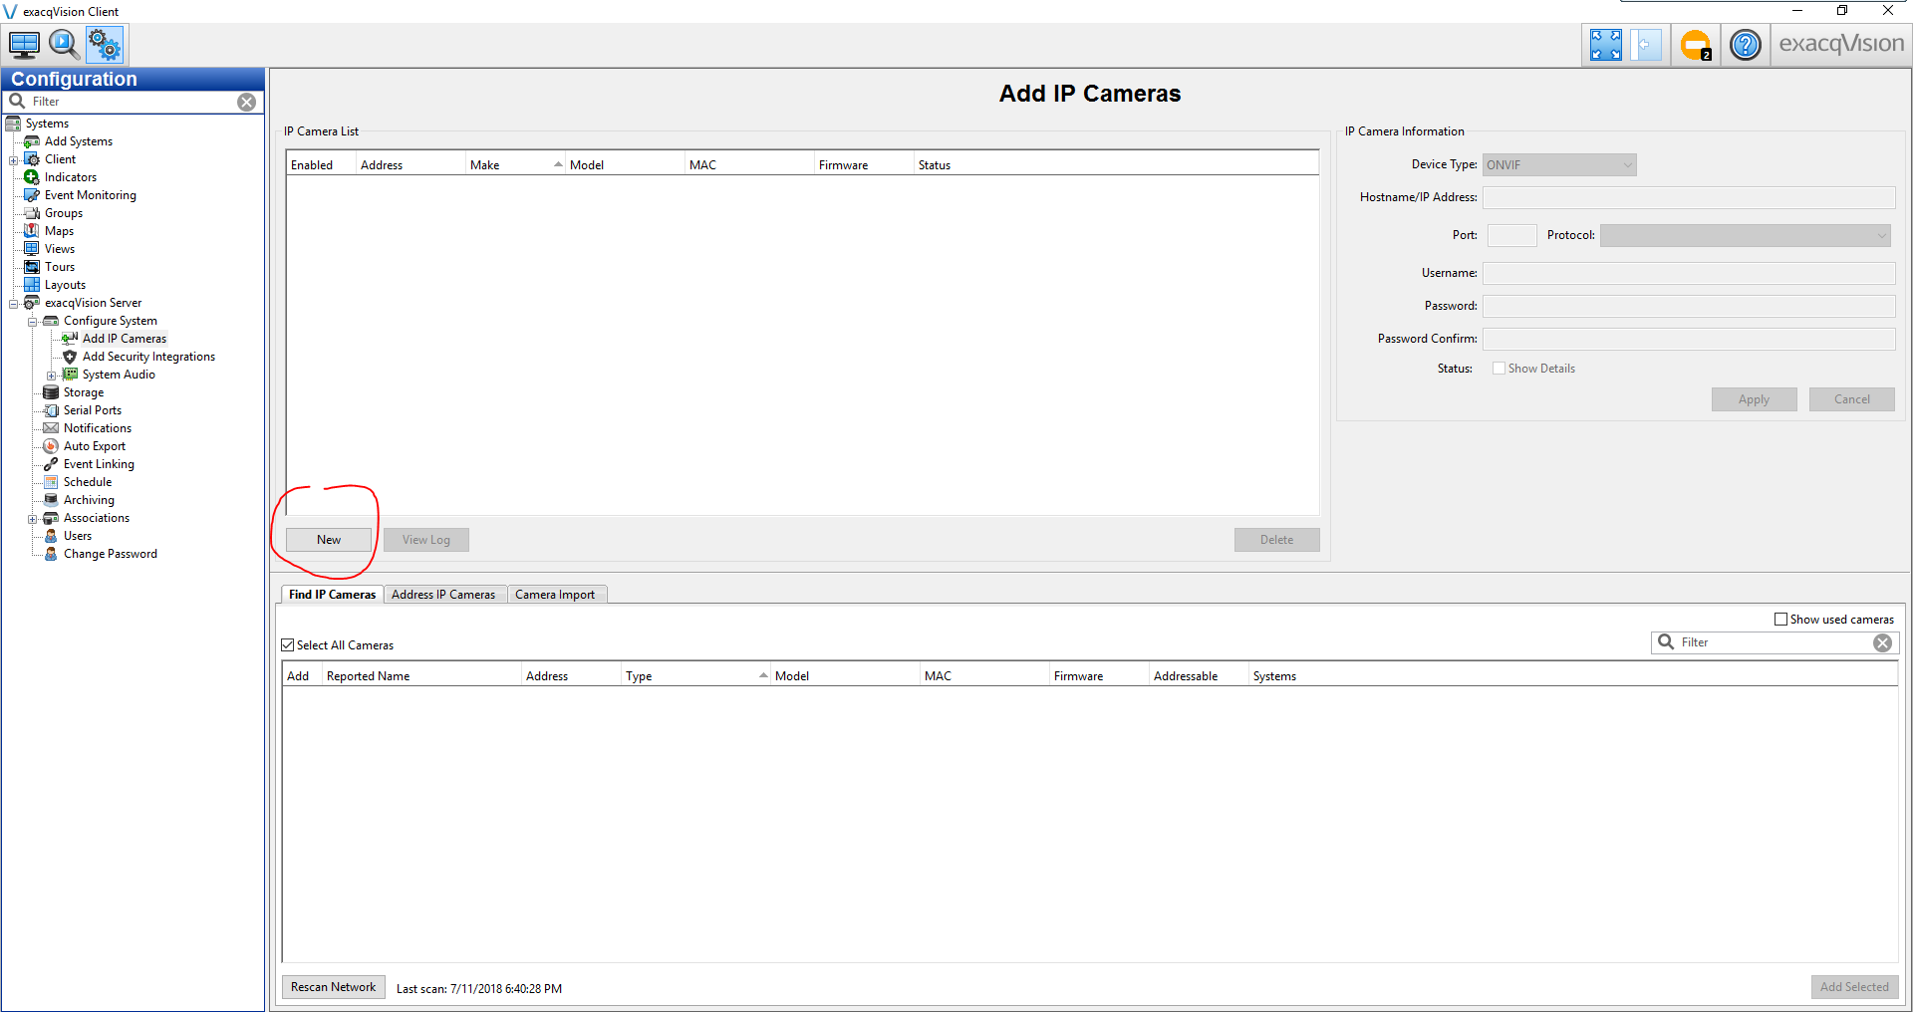
Task: Click the Password Confirm field
Action: tap(1689, 340)
